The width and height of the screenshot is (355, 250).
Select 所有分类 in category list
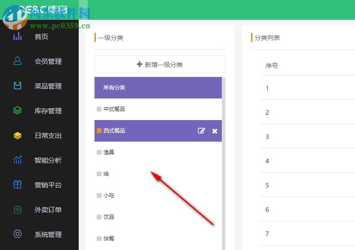(158, 88)
